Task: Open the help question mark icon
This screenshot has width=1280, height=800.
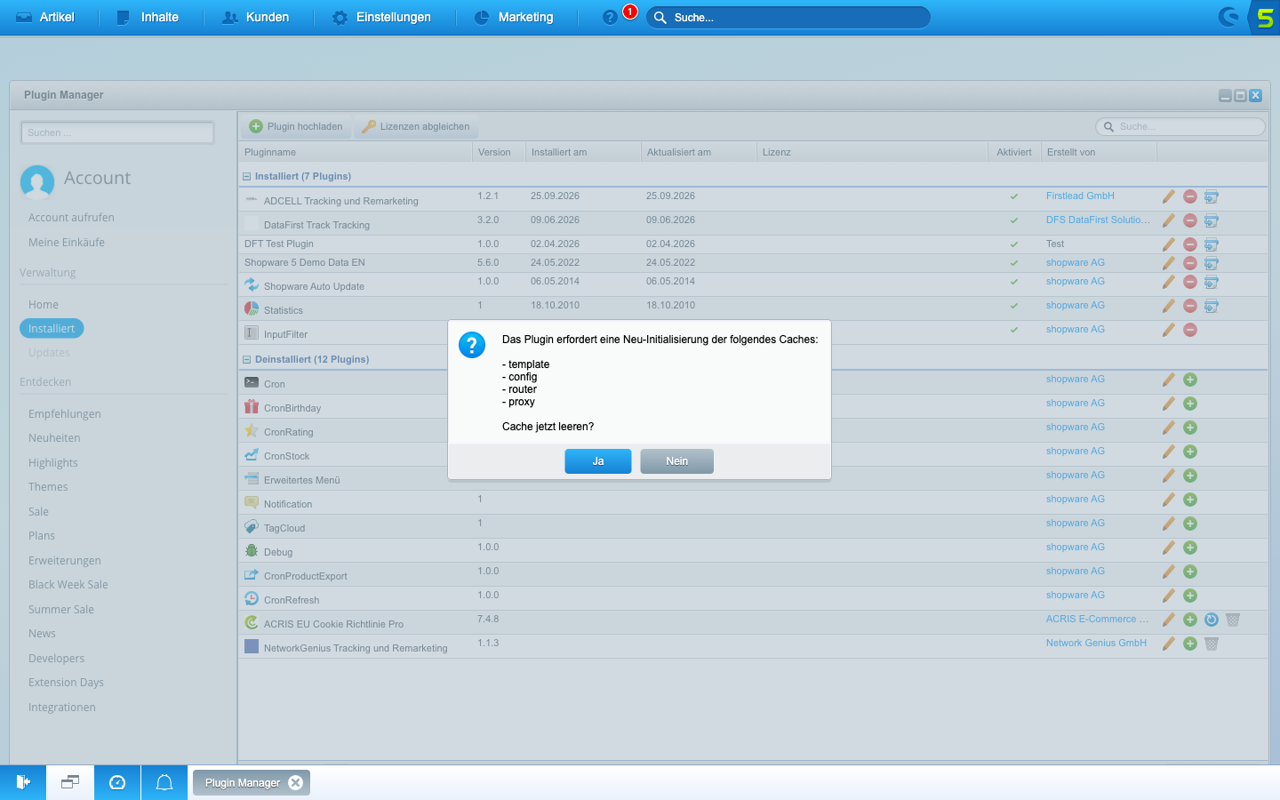Action: 610,18
